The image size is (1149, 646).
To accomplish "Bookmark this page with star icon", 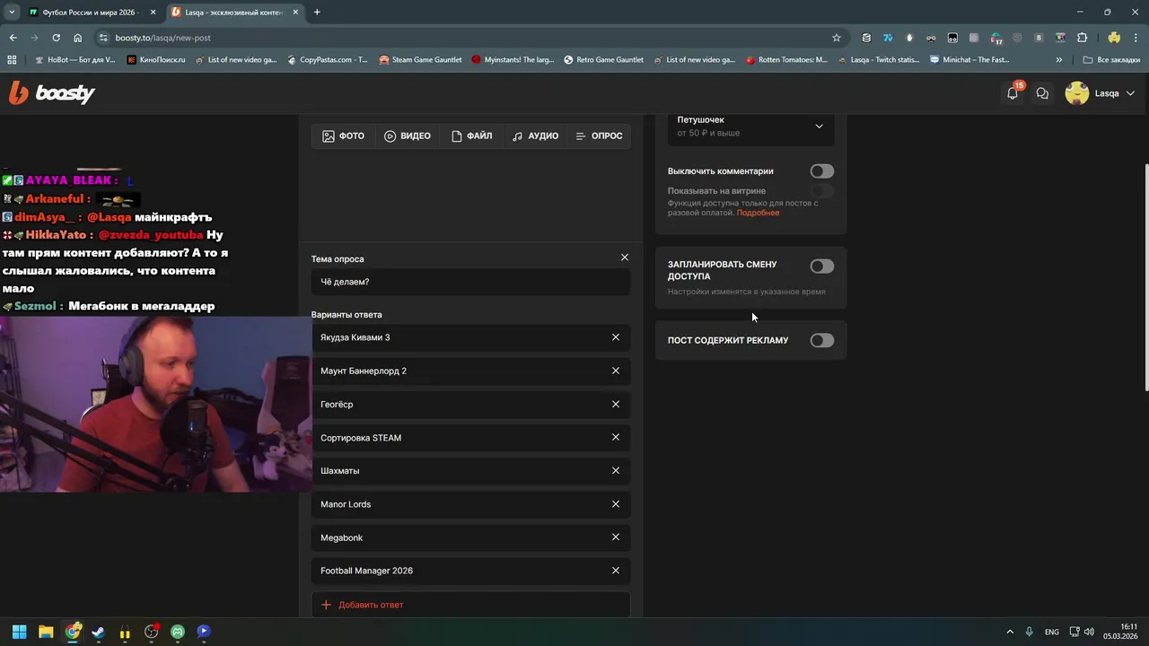I will pos(837,38).
